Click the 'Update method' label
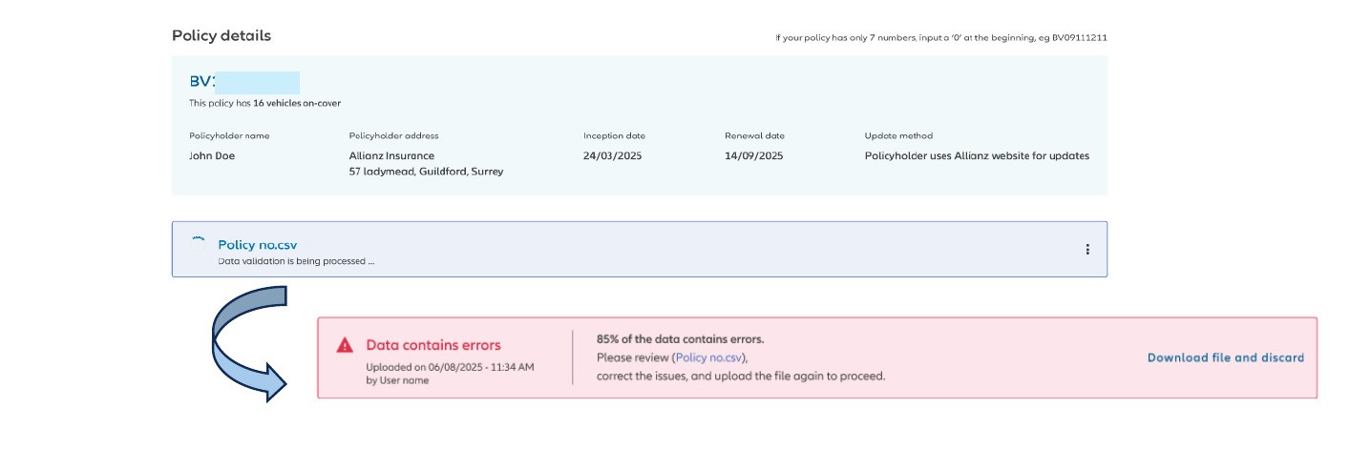The image size is (1350, 449). [x=898, y=135]
